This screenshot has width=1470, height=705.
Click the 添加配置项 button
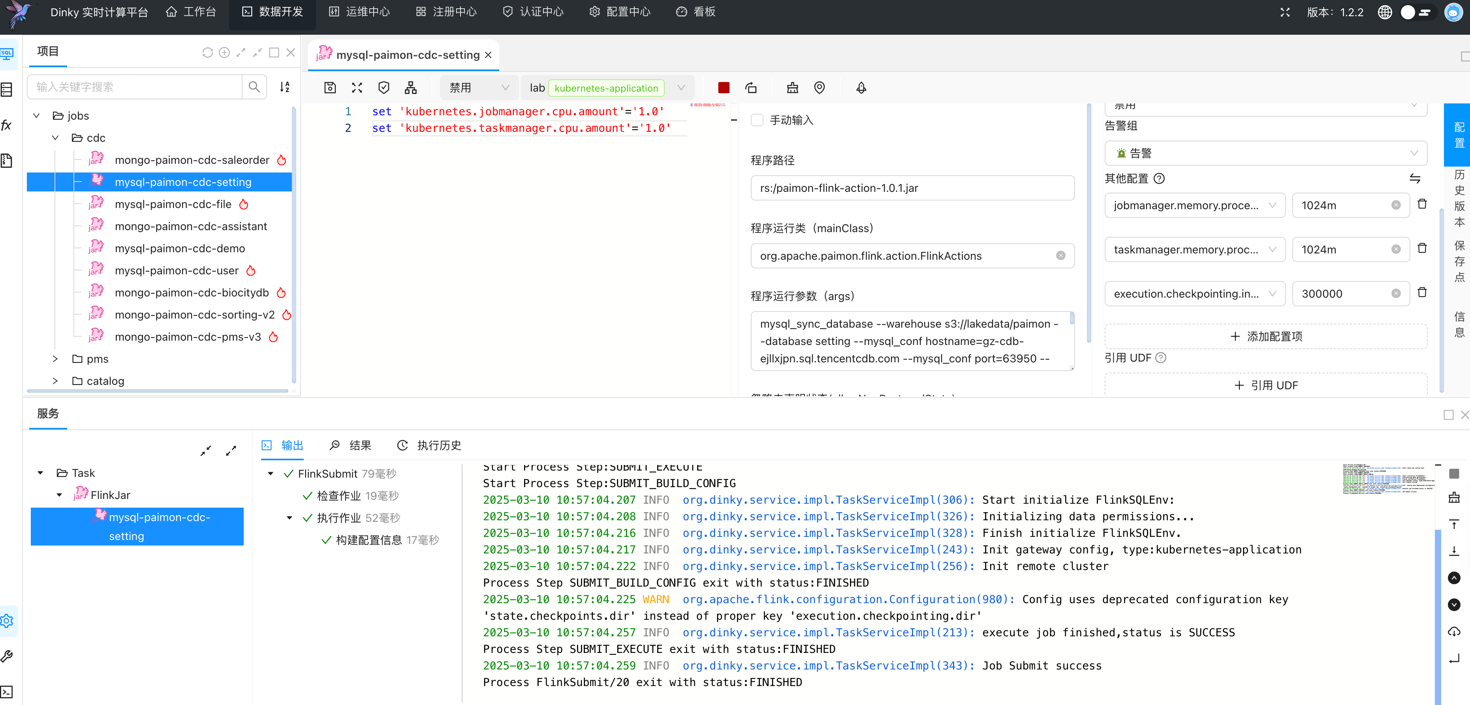(x=1266, y=337)
